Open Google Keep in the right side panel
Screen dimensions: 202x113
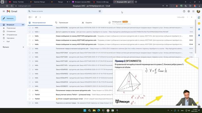pos(199,24)
